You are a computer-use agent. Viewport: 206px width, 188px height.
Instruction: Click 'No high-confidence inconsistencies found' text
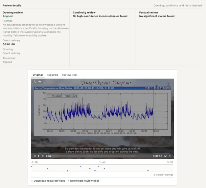[100, 16]
